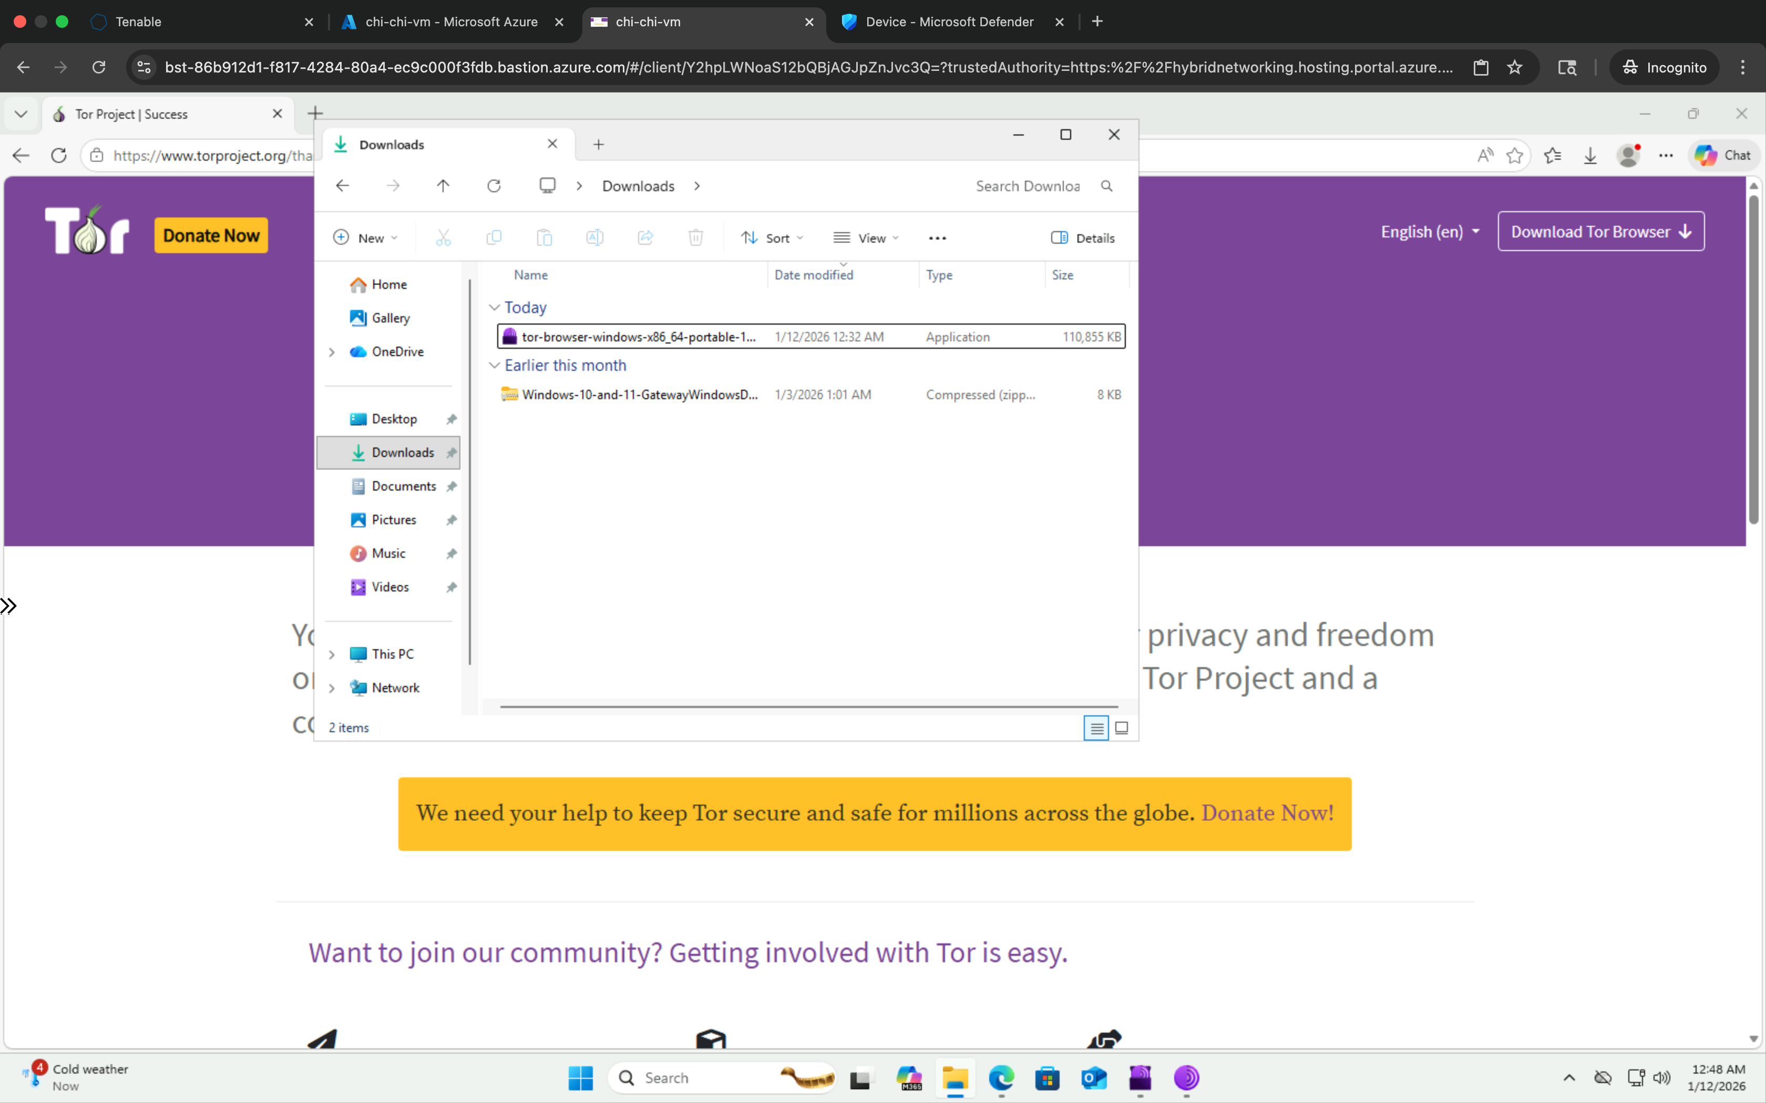Open Edge profile avatar icon
The width and height of the screenshot is (1766, 1103).
(1628, 155)
